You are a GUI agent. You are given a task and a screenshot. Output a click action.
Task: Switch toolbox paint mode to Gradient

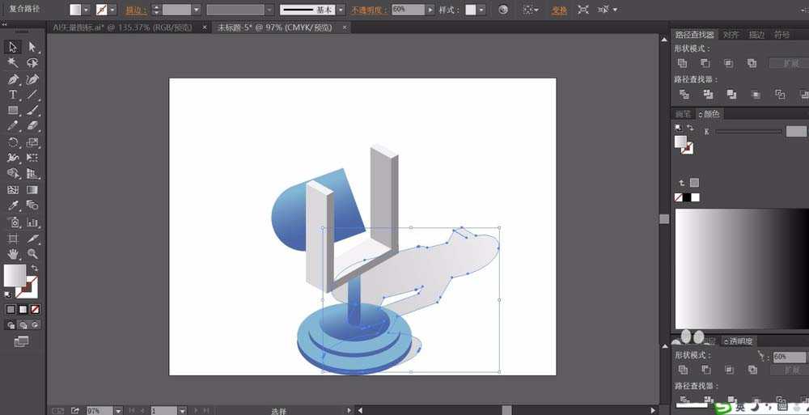pos(23,309)
